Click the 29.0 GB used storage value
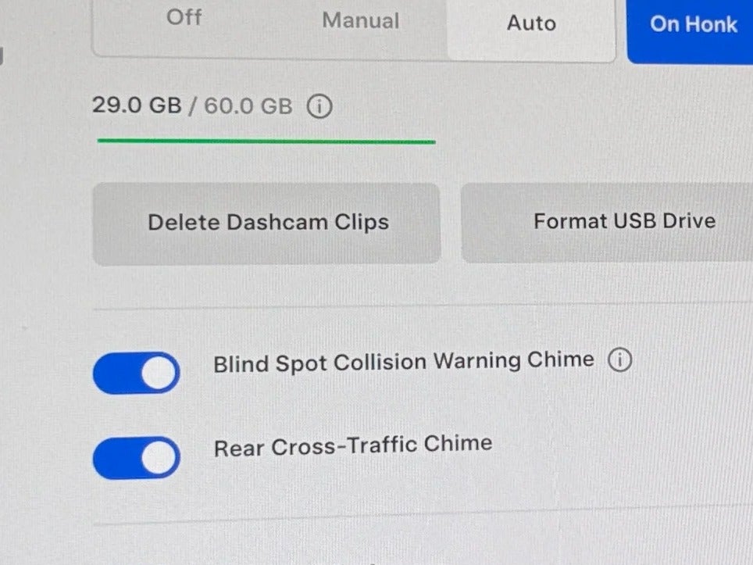 pyautogui.click(x=137, y=104)
